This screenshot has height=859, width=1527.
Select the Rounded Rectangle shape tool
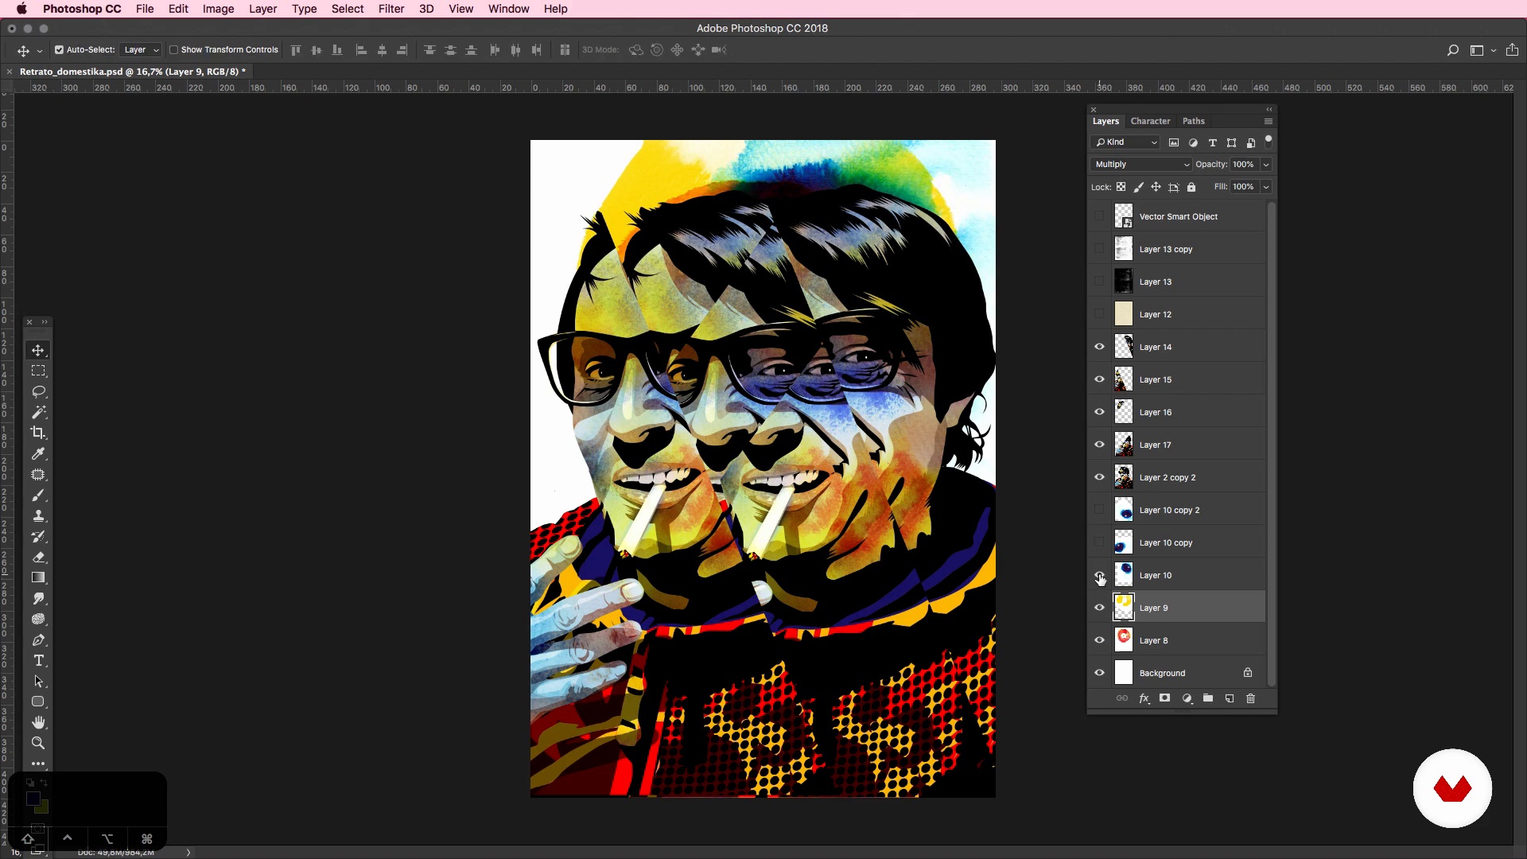pos(38,702)
